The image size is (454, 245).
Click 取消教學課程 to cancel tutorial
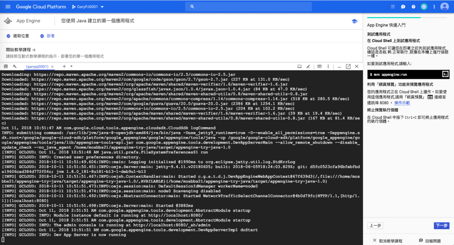click(x=387, y=241)
